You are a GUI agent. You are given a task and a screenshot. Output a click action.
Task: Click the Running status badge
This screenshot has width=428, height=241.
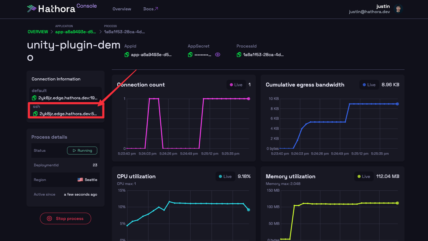[82, 151]
